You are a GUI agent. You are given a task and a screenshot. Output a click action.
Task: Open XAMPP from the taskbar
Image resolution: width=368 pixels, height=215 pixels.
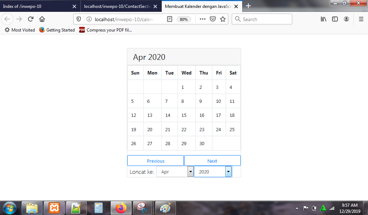pyautogui.click(x=54, y=208)
